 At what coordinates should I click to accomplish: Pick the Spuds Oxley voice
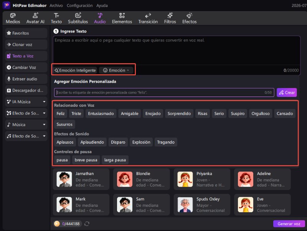pyautogui.click(x=202, y=205)
